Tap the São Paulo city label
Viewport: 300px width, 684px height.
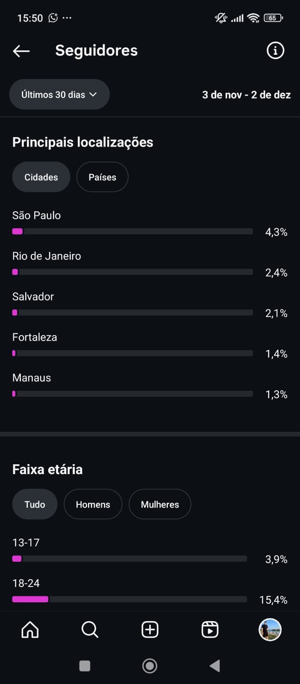click(x=36, y=215)
